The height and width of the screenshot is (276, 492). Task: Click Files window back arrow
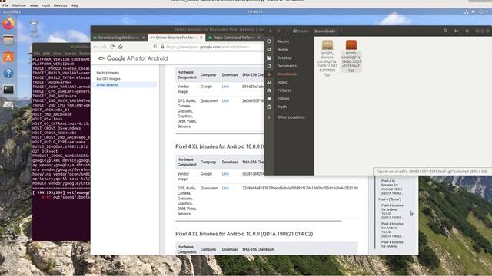tap(270, 31)
